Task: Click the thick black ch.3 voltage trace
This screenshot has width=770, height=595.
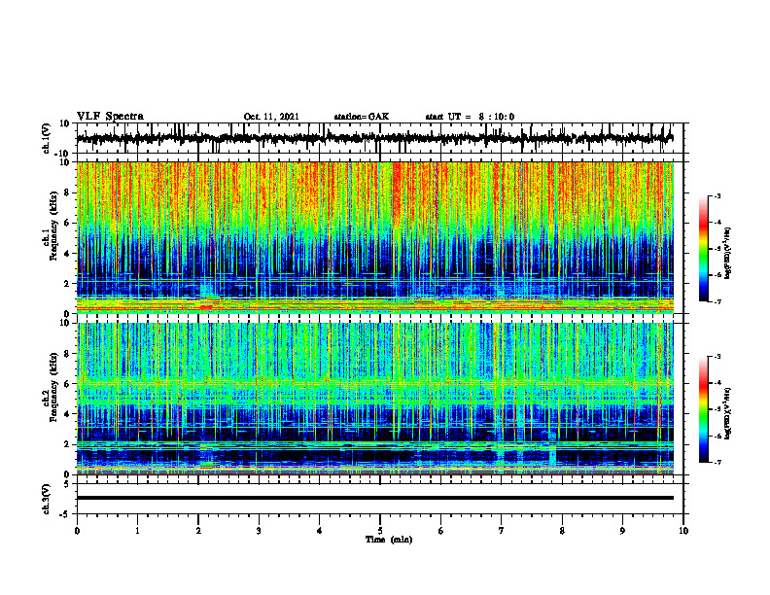Action: pyautogui.click(x=375, y=498)
